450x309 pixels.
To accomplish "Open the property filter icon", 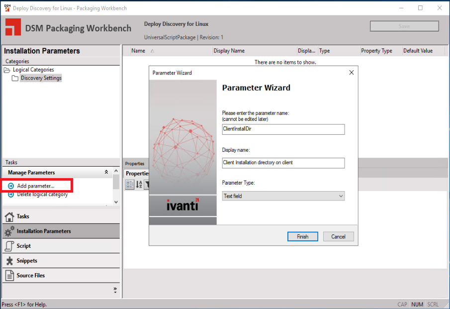I will click(147, 184).
